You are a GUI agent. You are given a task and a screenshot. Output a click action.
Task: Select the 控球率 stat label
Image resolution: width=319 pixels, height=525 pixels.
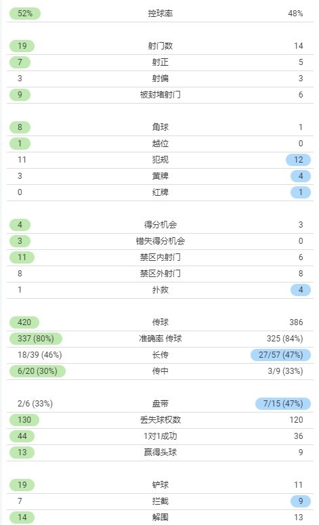pos(161,14)
